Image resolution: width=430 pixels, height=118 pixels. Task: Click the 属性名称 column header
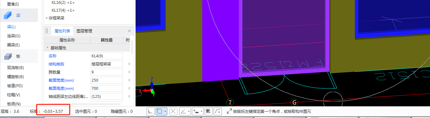67,40
